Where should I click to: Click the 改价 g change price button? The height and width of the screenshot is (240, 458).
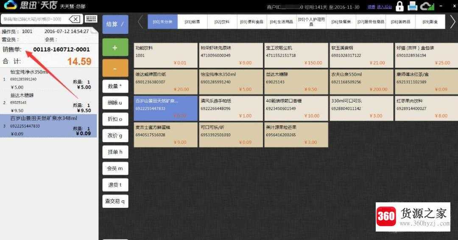(115, 135)
